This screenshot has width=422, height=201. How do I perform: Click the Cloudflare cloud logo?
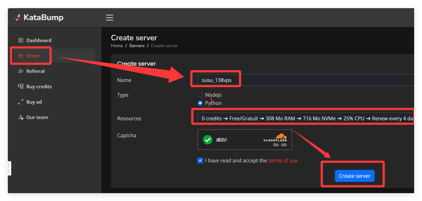(281, 136)
